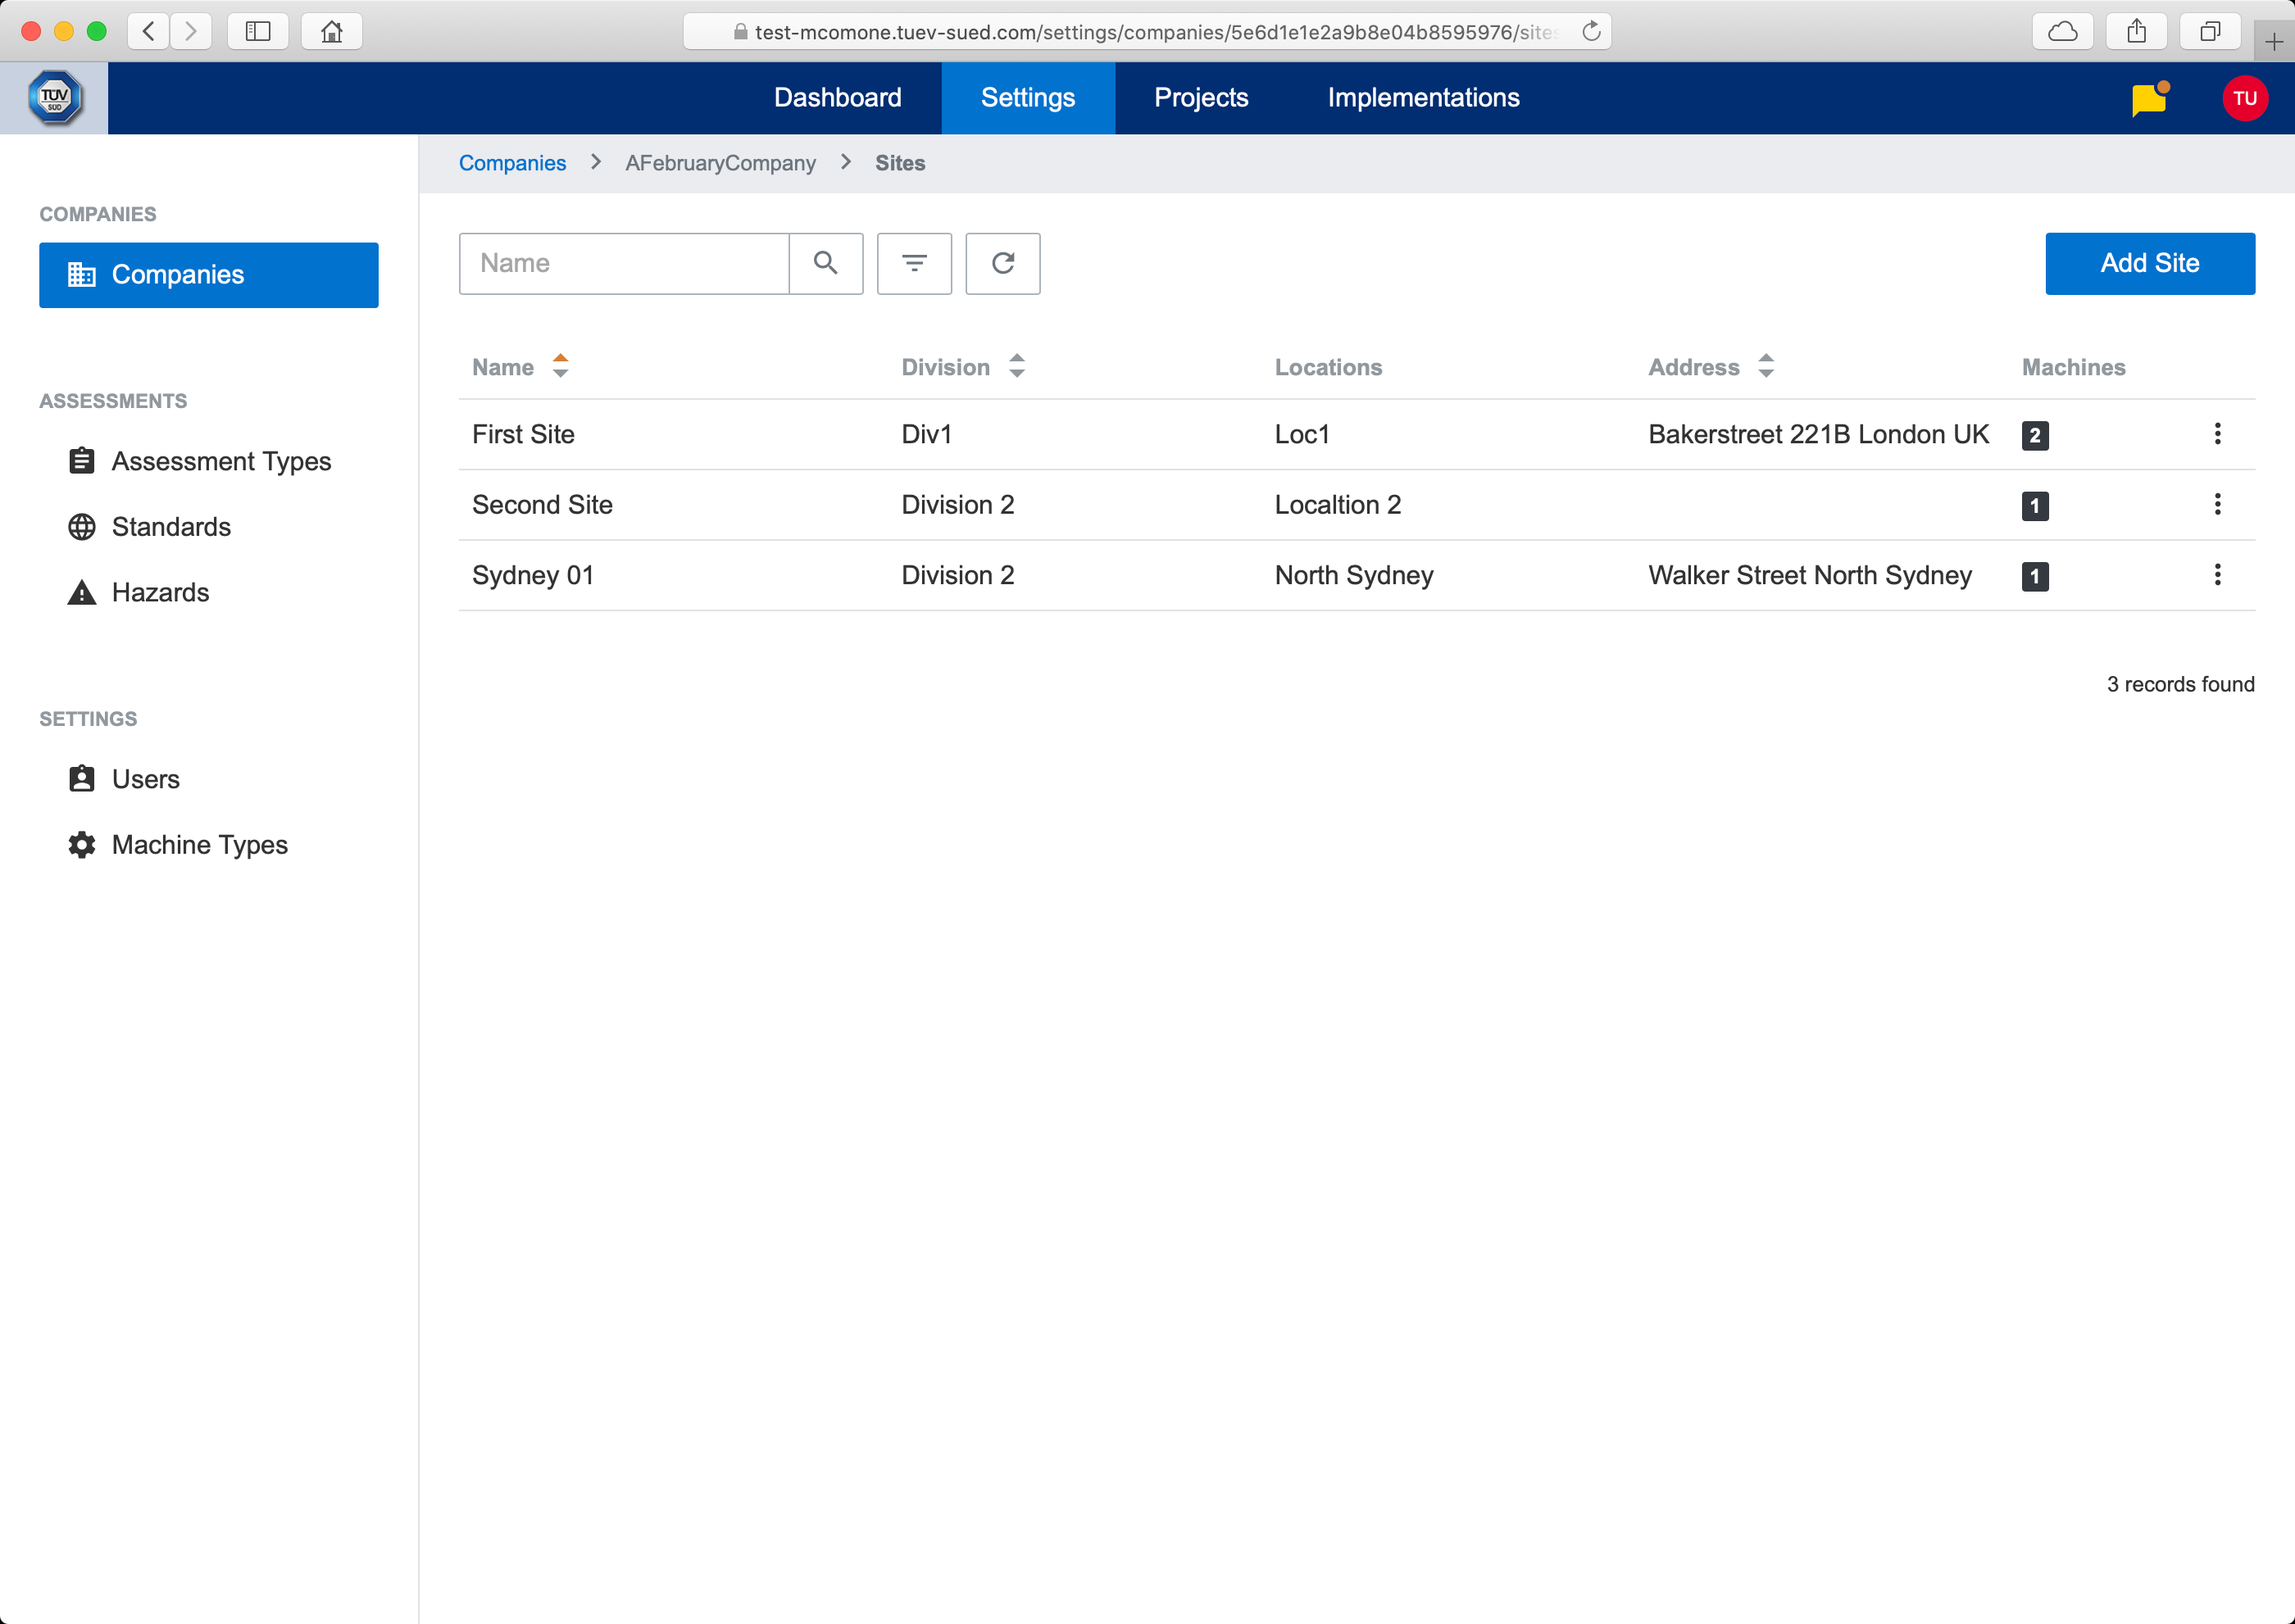Click the TÜV SÜD logo
Viewport: 2295px width, 1624px height.
(54, 98)
